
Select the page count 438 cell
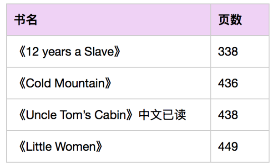240,115
